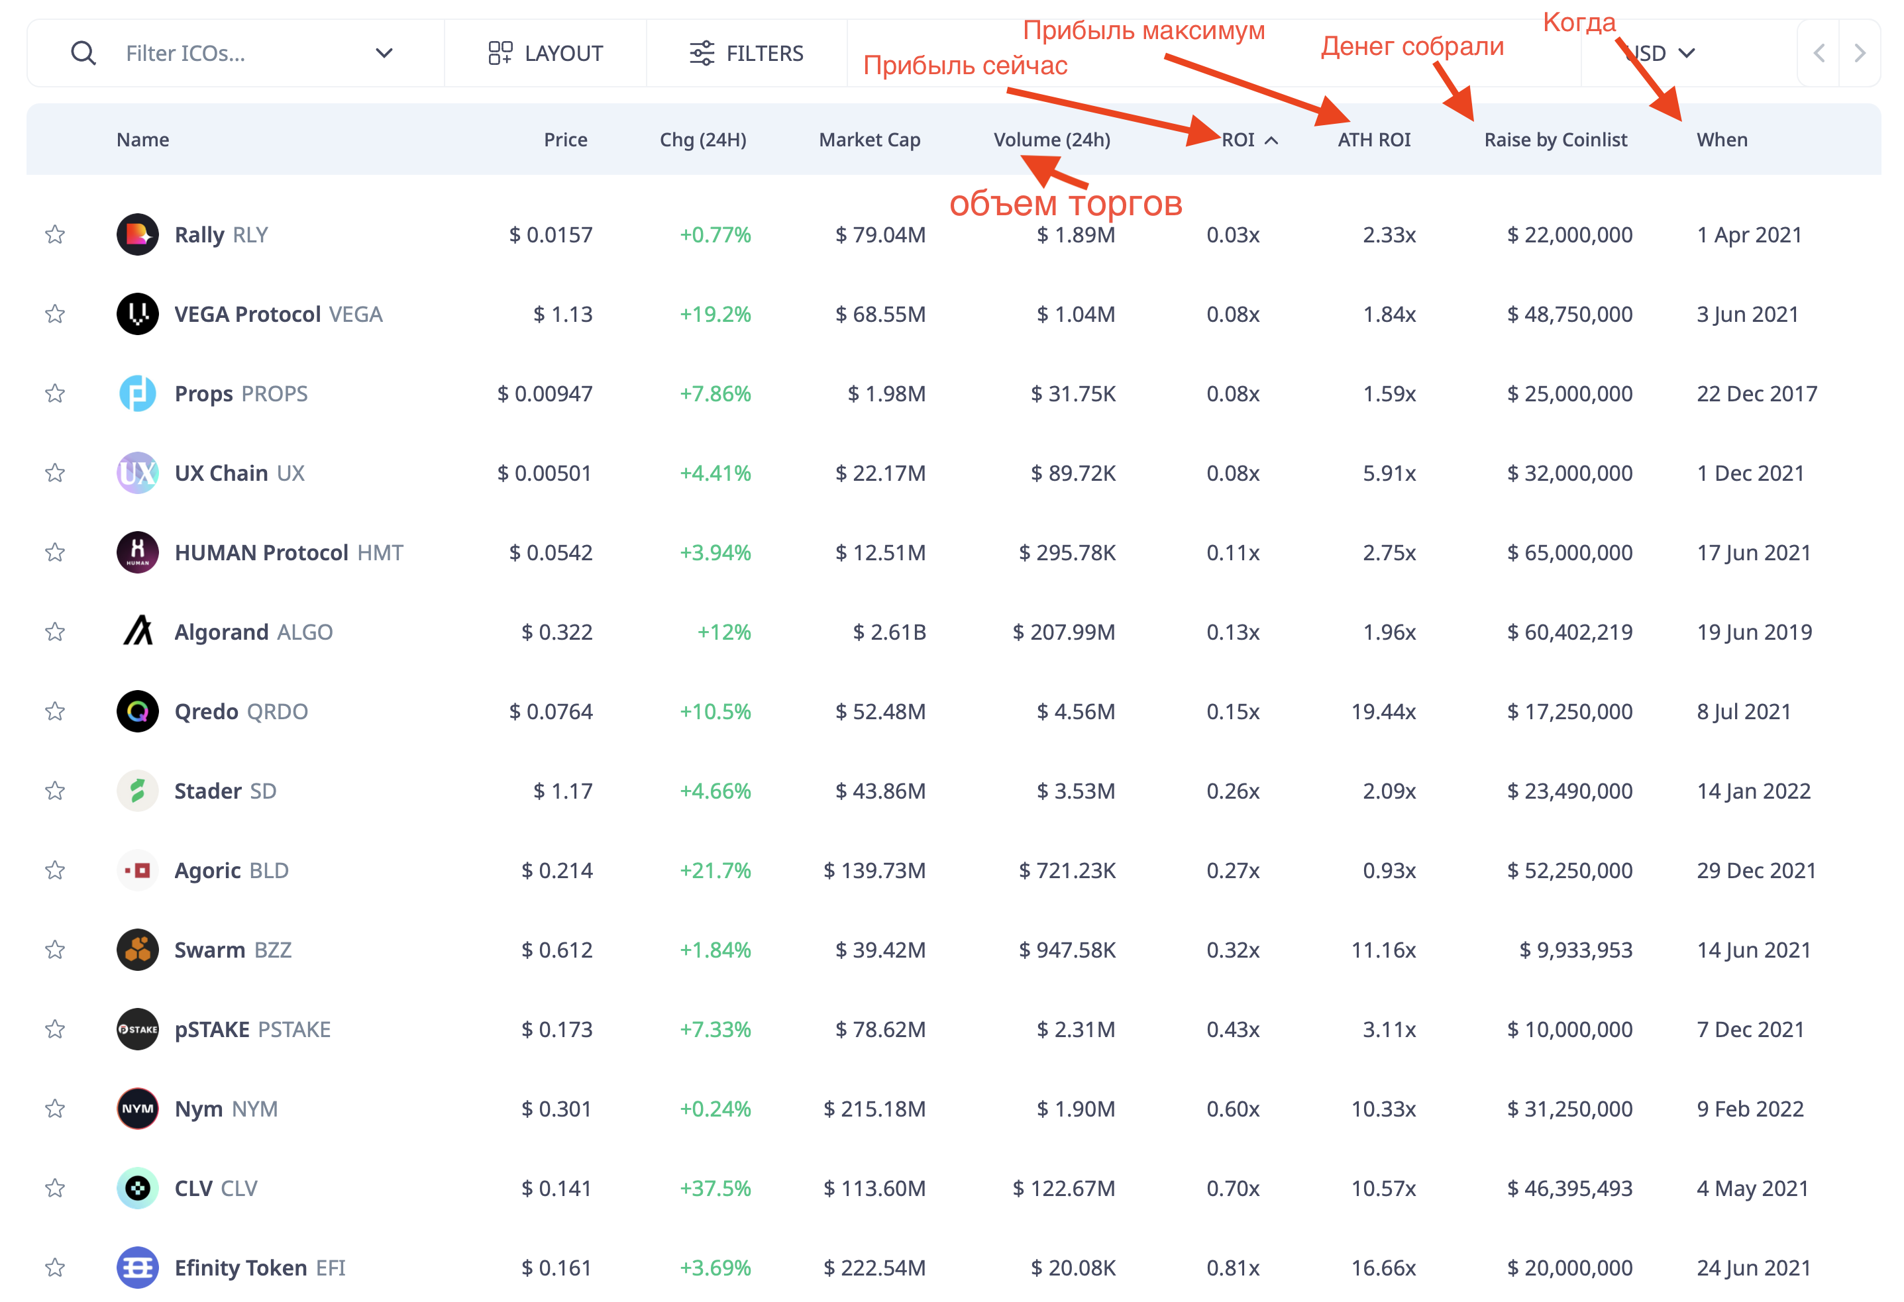Open the LAYOUT options
This screenshot has width=1904, height=1302.
tap(546, 53)
